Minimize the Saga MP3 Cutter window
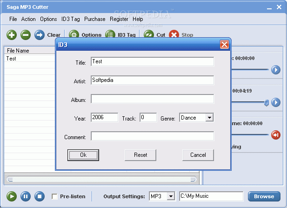The width and height of the screenshot is (287, 208). [x=269, y=8]
